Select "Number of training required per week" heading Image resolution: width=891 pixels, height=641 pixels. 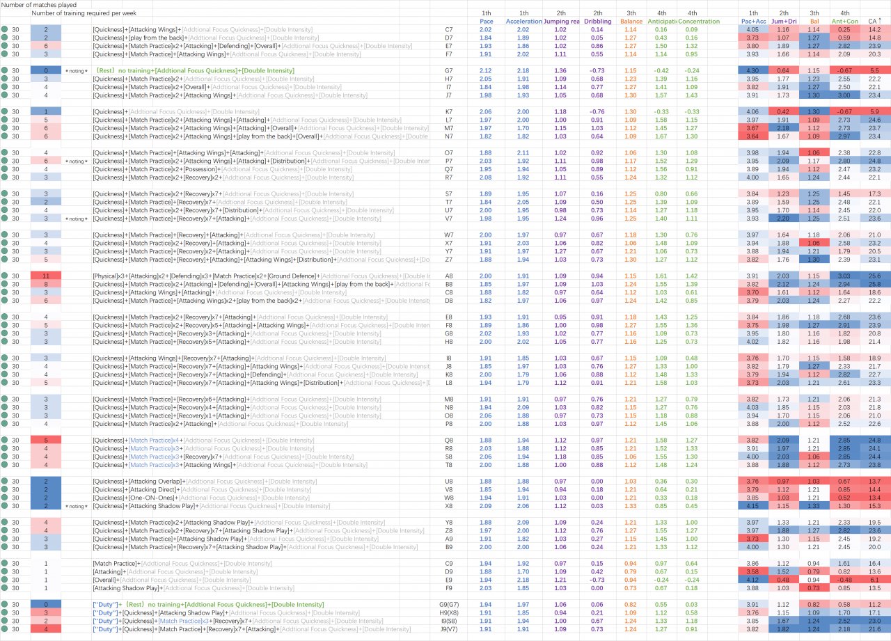(x=84, y=13)
